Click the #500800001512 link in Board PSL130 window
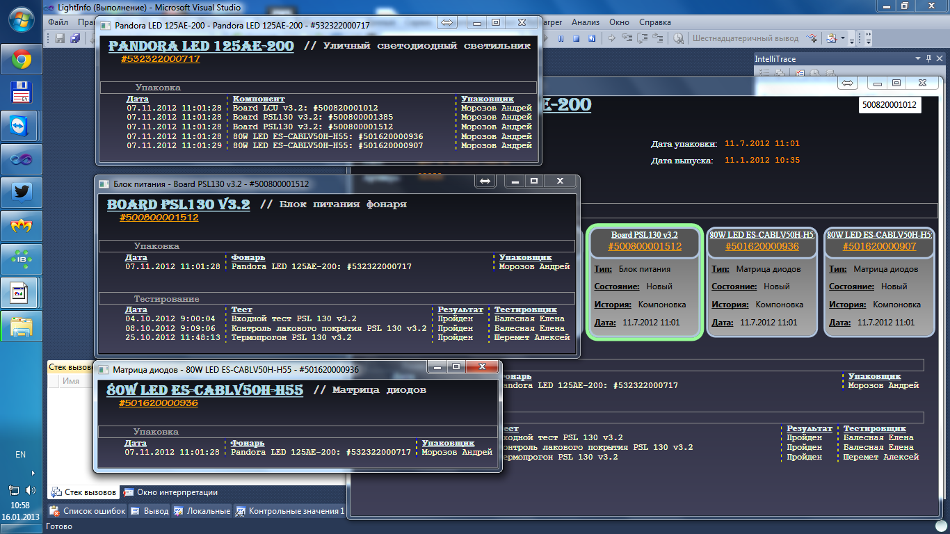Screen dimensions: 950x534 pos(159,218)
